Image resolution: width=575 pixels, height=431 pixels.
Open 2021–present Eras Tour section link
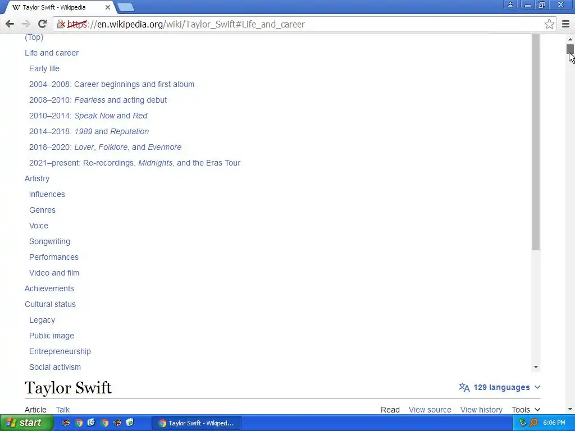[x=135, y=163]
